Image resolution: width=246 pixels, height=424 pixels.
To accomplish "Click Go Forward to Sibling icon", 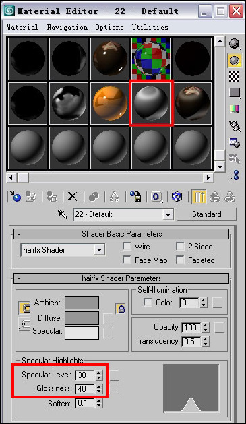I will pos(230,197).
